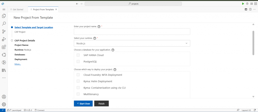Image resolution: width=258 pixels, height=112 pixels.
Task: Click the remote indicator in status bar
Action: tap(3, 110)
